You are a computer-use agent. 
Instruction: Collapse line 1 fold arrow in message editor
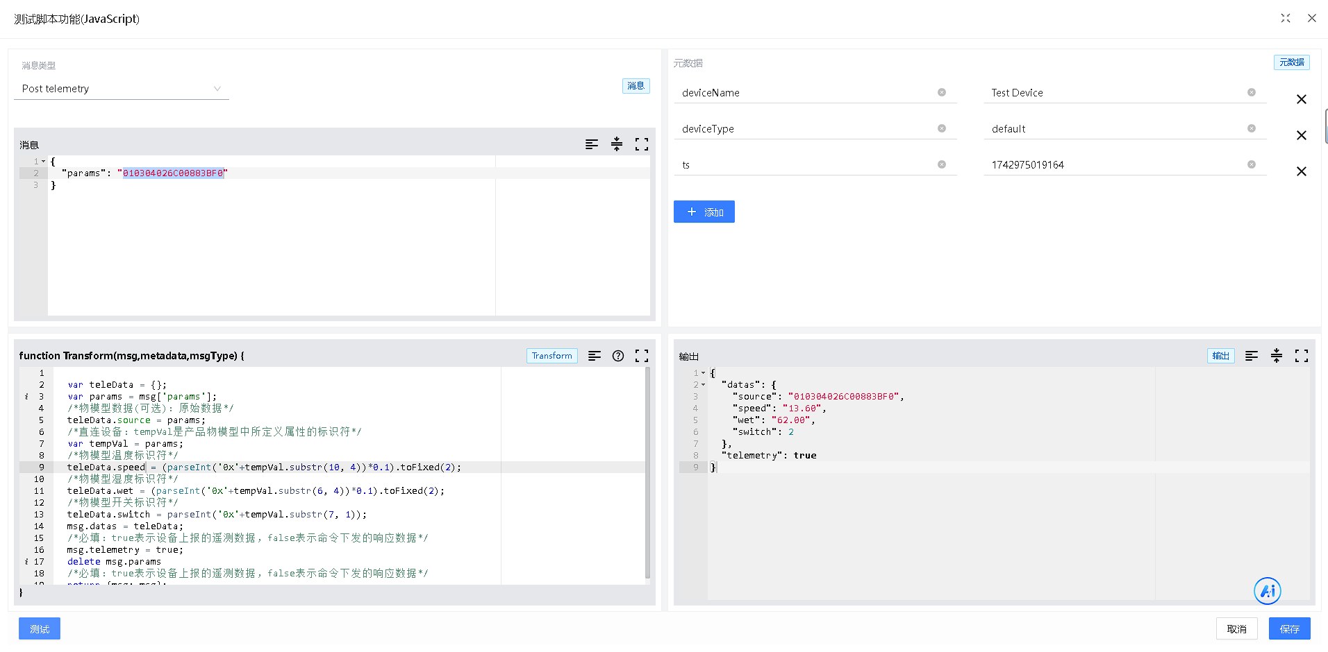(x=44, y=162)
